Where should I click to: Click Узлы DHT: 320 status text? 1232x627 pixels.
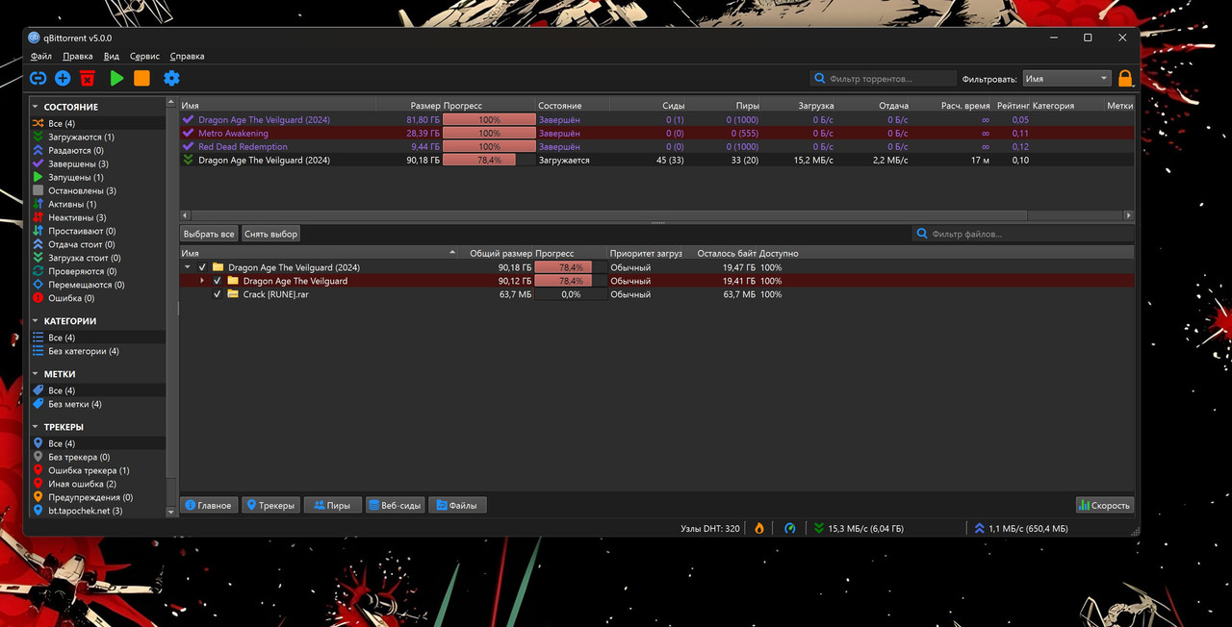(x=710, y=529)
